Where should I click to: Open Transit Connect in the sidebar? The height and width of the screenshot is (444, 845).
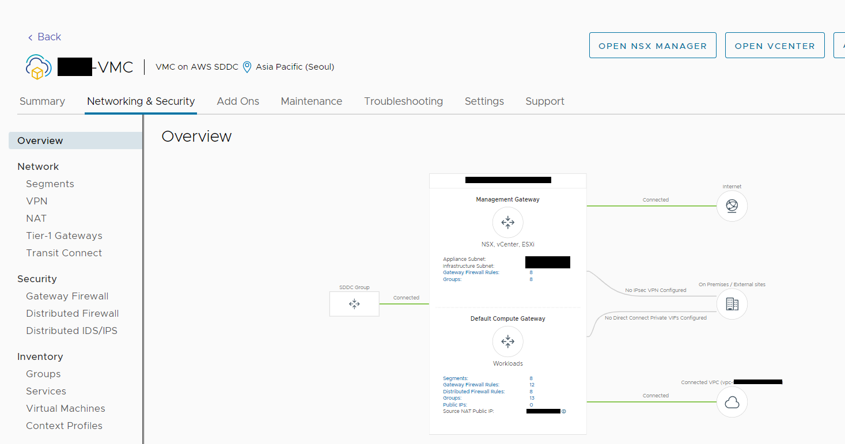[64, 253]
